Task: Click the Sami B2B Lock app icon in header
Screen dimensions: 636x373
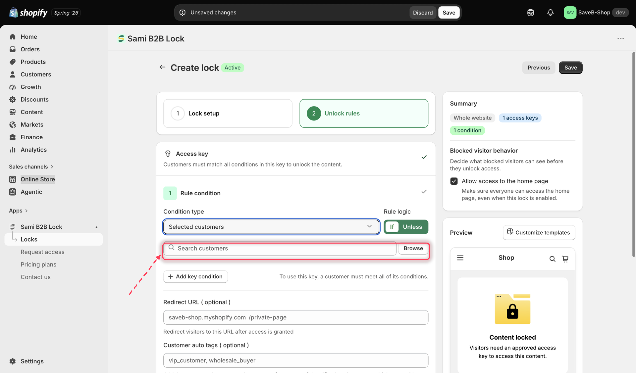Action: tap(121, 39)
